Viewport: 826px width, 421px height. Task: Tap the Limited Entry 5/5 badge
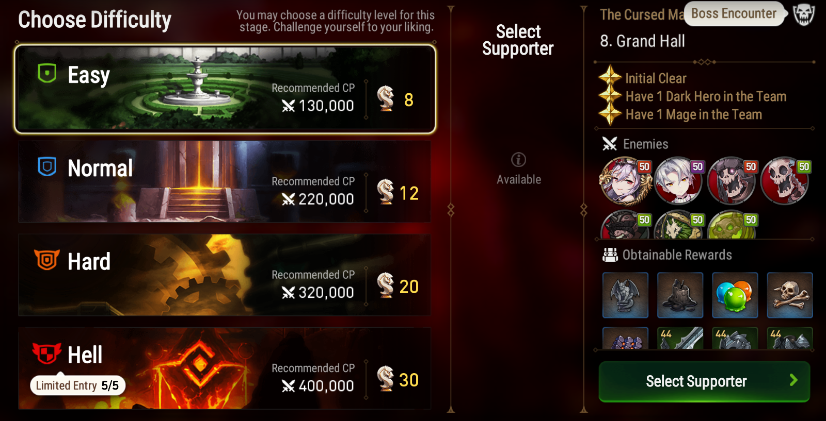tap(77, 385)
